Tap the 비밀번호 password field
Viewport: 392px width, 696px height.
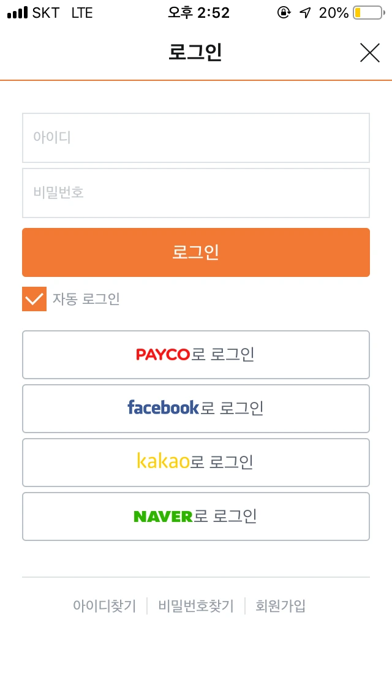[196, 193]
